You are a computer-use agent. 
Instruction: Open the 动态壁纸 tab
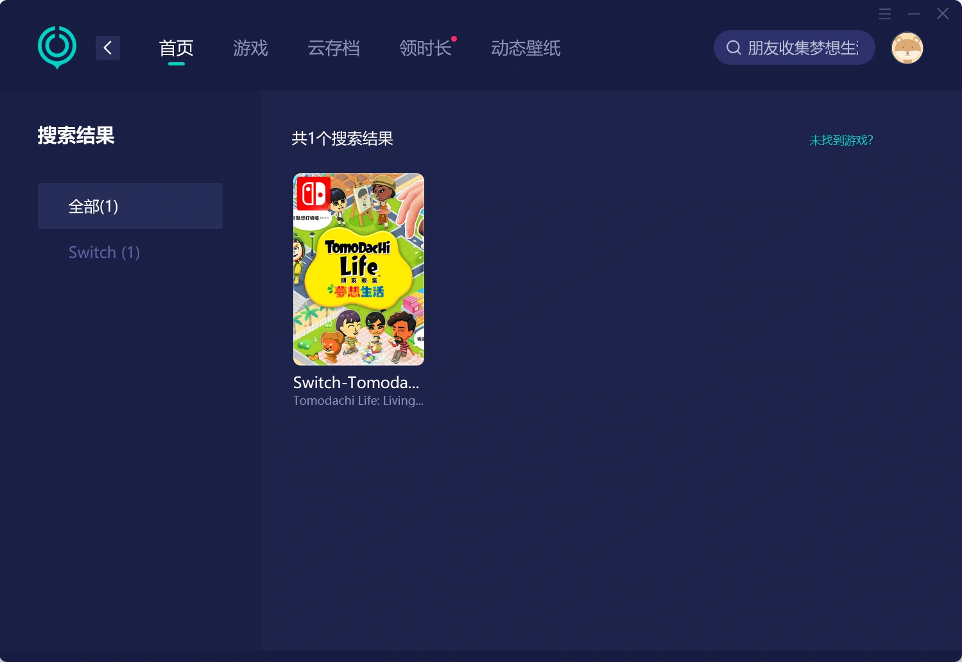[x=526, y=48]
